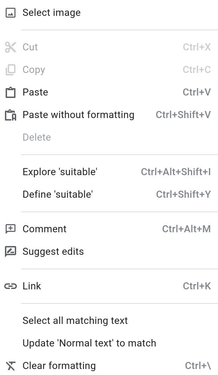
Task: Click the Copy pages icon
Action: click(11, 69)
